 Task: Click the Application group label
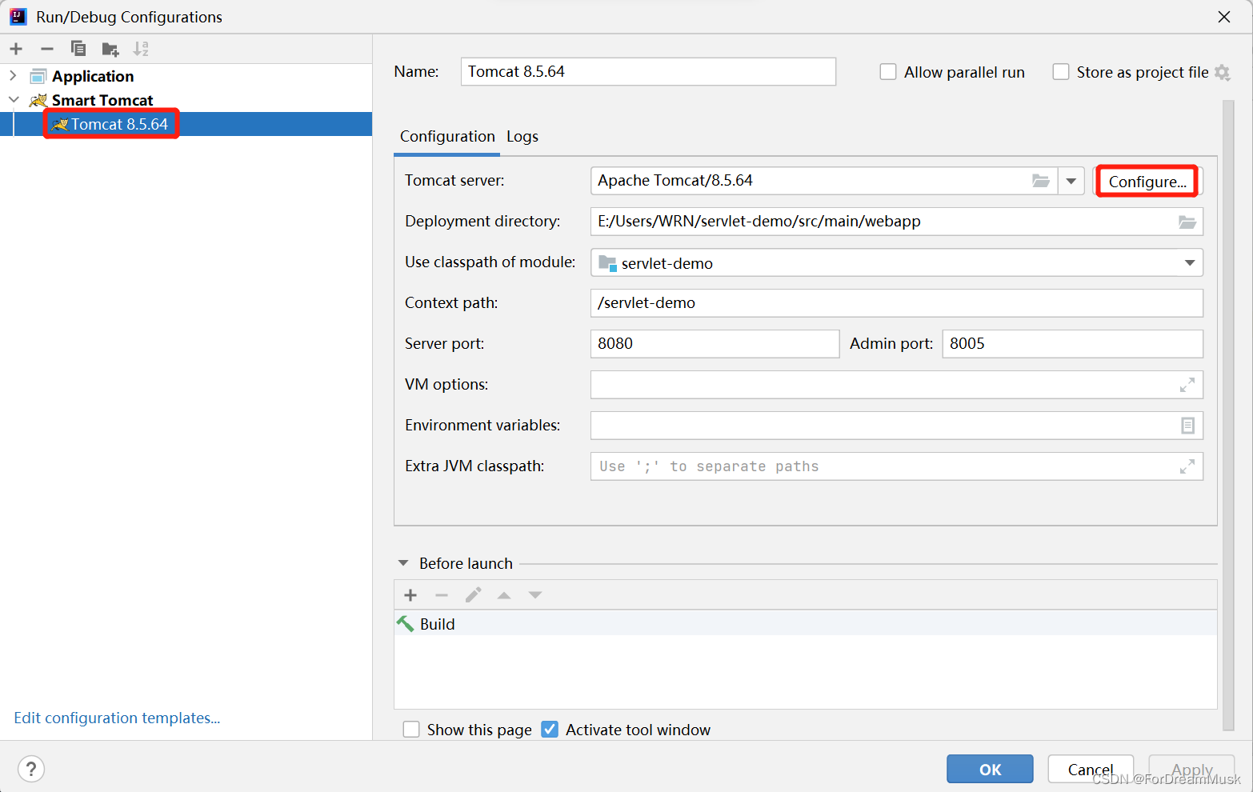[93, 77]
